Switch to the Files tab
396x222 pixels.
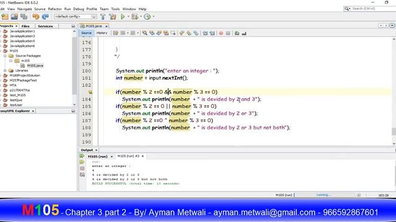tap(25, 26)
